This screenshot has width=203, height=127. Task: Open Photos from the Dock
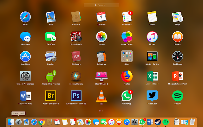pos(88,122)
